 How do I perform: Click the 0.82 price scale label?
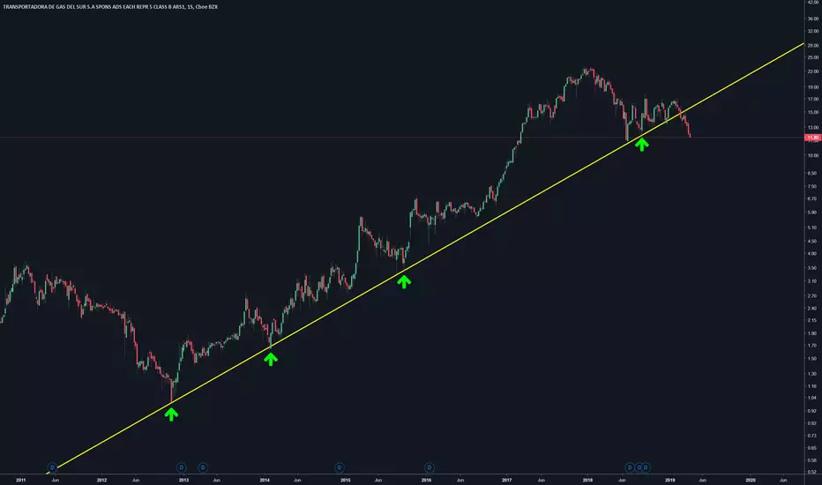812,423
